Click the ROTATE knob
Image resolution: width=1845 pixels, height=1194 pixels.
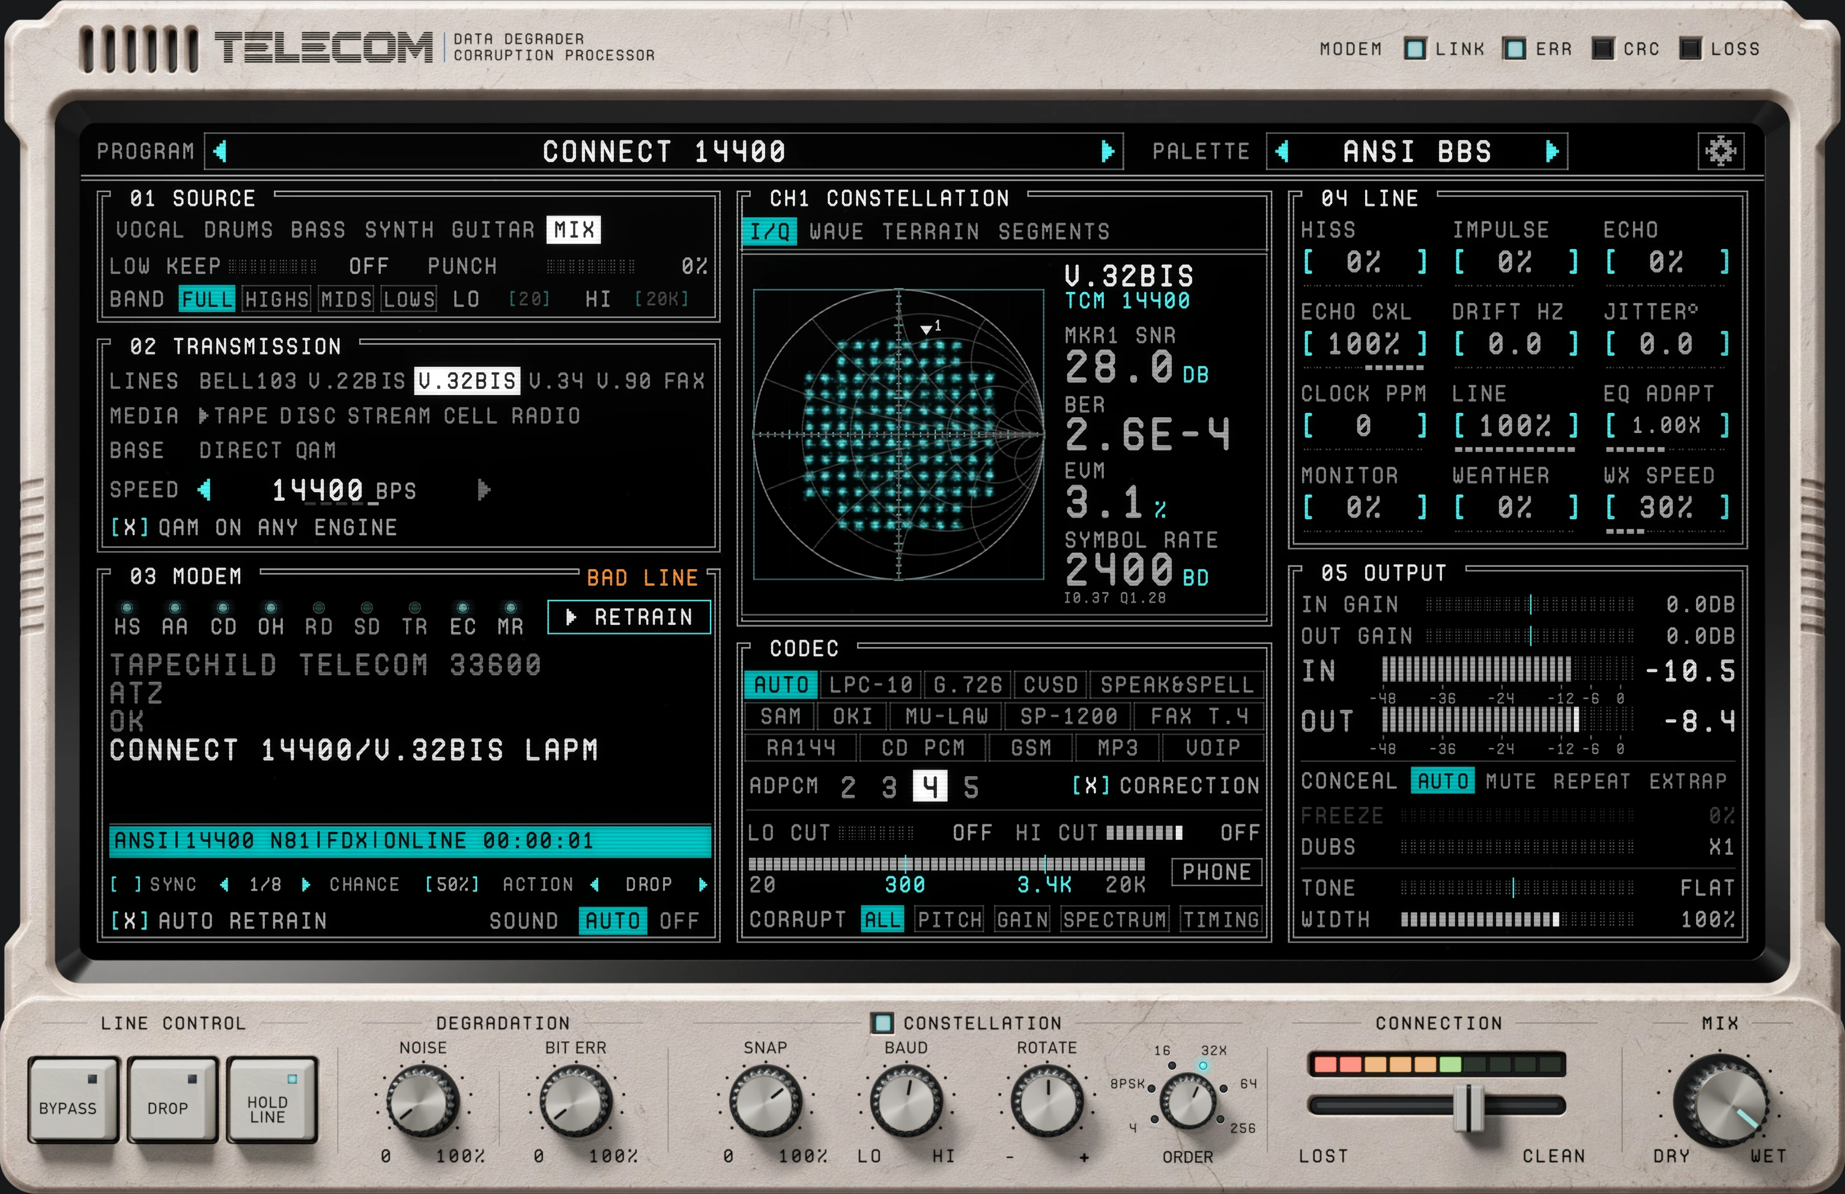click(x=1047, y=1101)
